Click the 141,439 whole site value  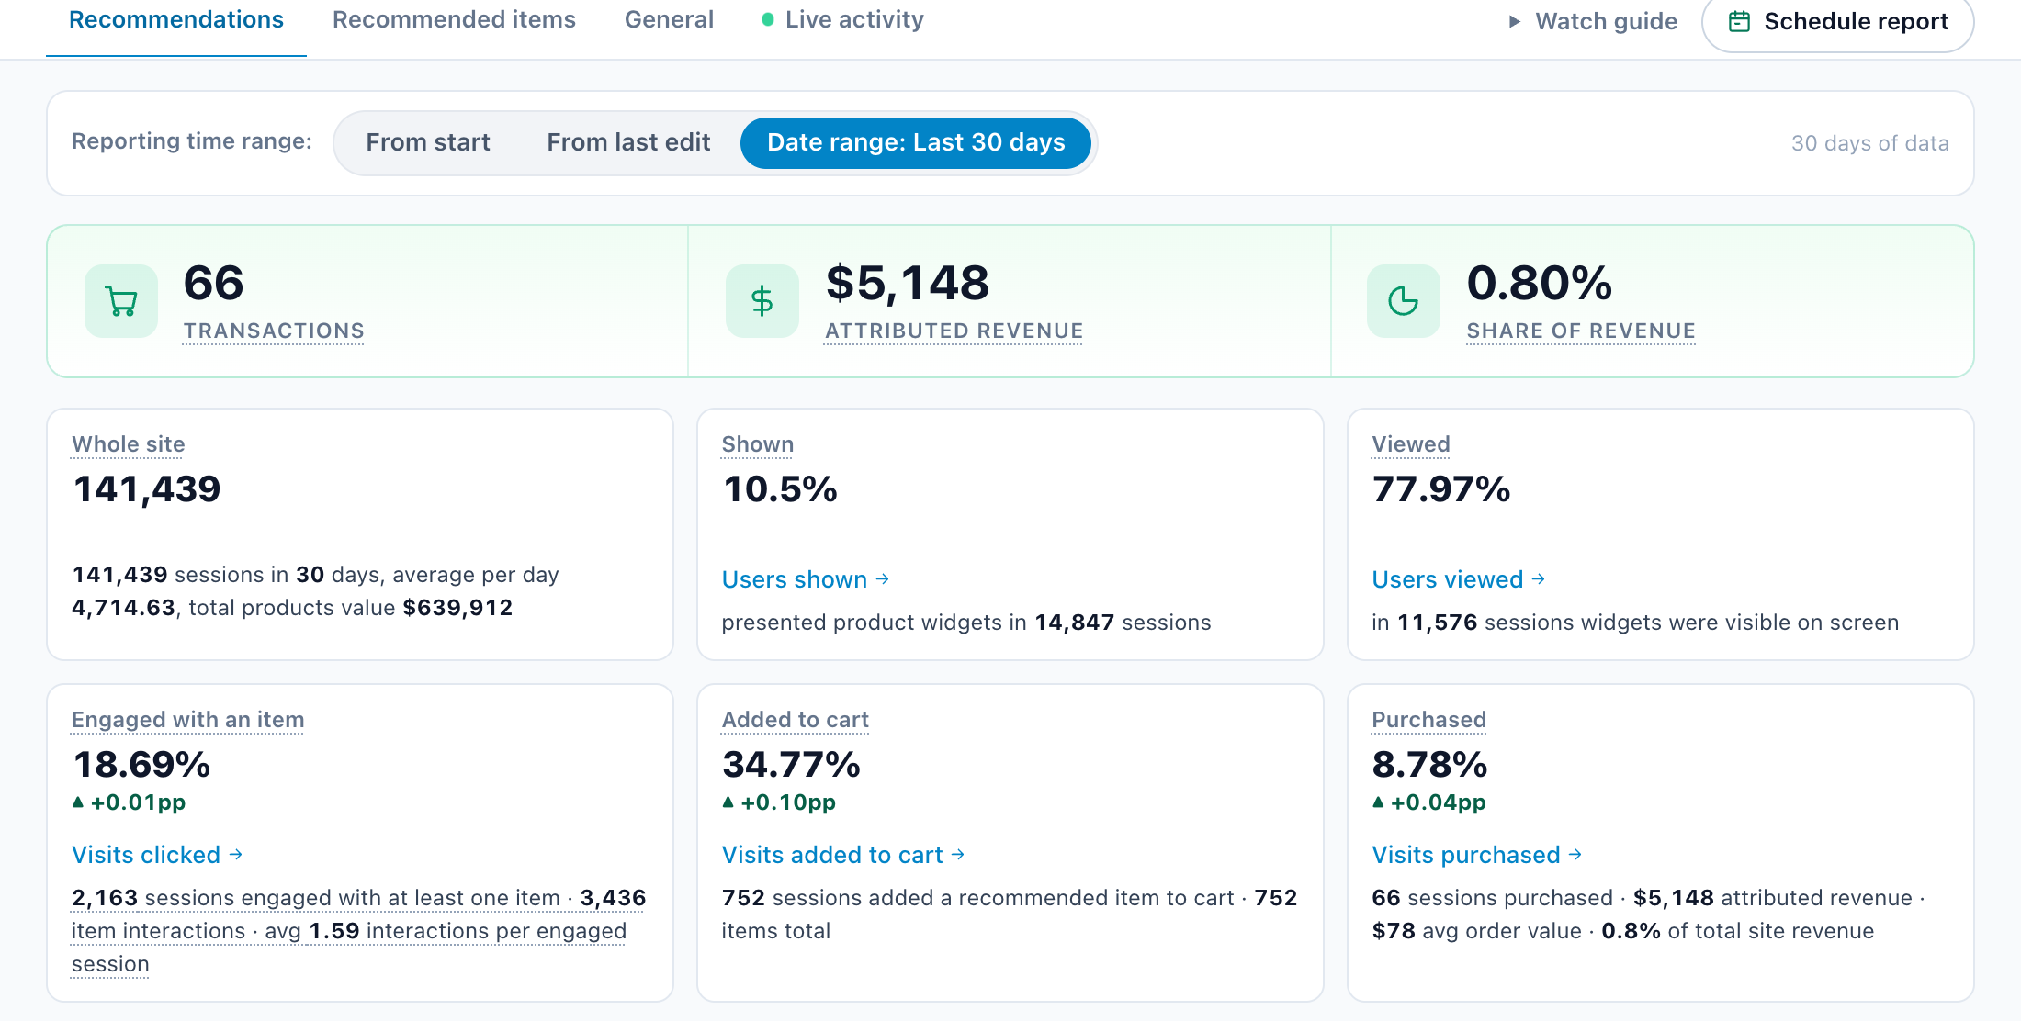tap(147, 489)
